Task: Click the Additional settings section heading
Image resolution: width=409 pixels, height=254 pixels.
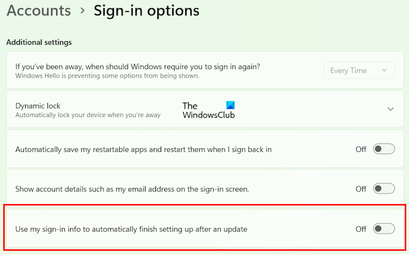Action: pos(39,42)
